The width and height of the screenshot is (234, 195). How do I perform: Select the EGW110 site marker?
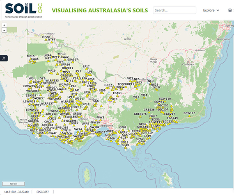165,101
